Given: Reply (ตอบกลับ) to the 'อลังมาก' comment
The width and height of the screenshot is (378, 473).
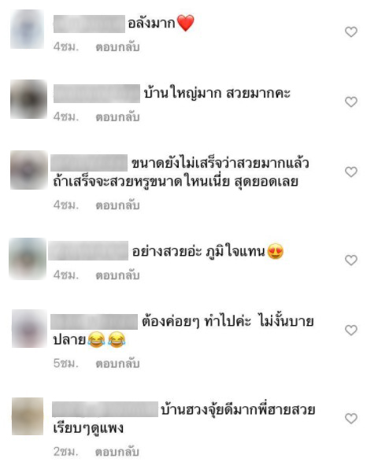Looking at the screenshot, I should (117, 47).
